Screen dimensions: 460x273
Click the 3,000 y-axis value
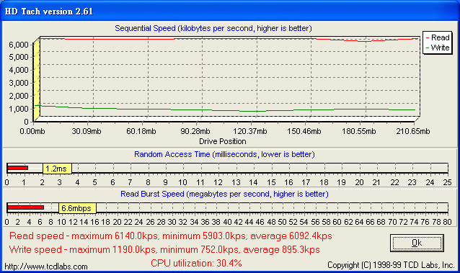click(x=19, y=83)
